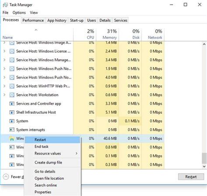Image resolution: width=207 pixels, height=196 pixels.
Task: Sort processes by the CPU column header
Action: pyautogui.click(x=85, y=35)
